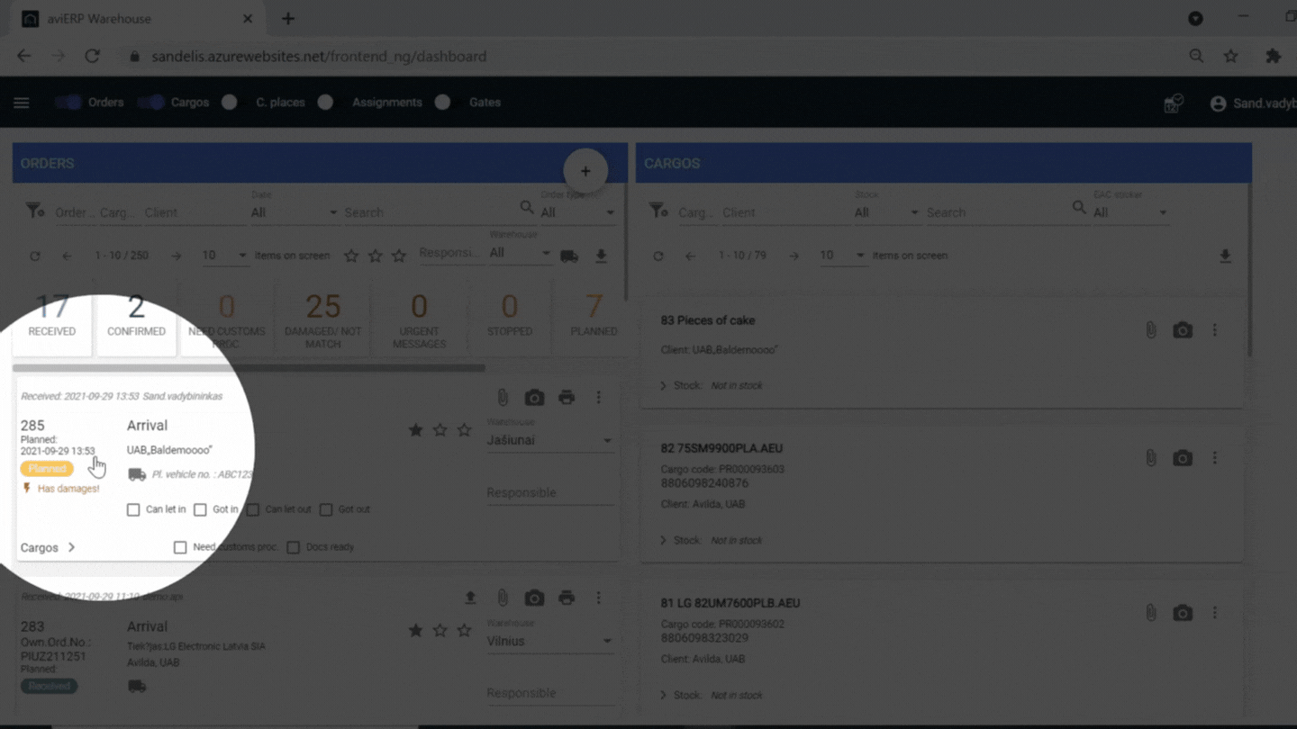Open camera for 83 Pieces of cake
Viewport: 1297px width, 729px height.
coord(1183,330)
